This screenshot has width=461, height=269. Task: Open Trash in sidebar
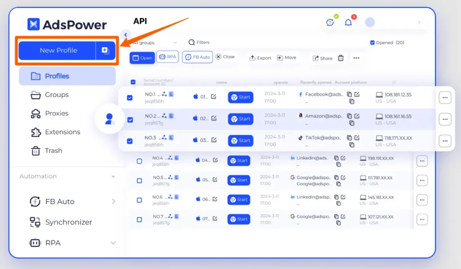46,151
